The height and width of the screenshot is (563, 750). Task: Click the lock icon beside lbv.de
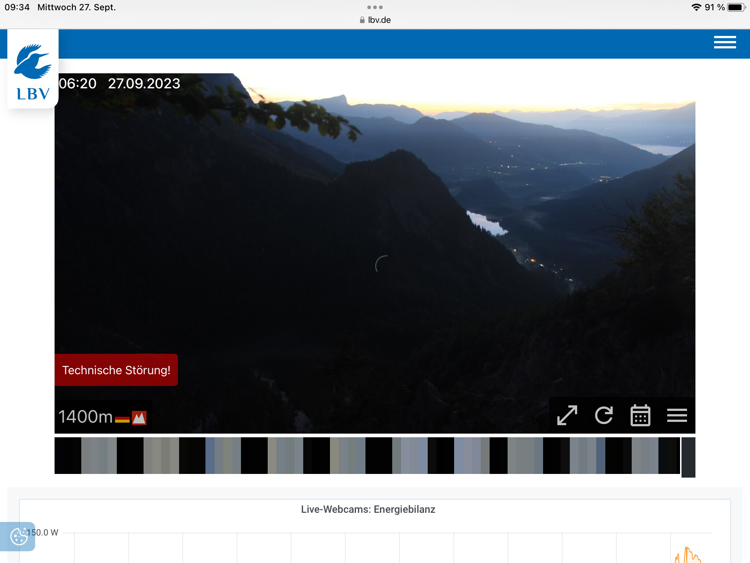click(x=362, y=20)
